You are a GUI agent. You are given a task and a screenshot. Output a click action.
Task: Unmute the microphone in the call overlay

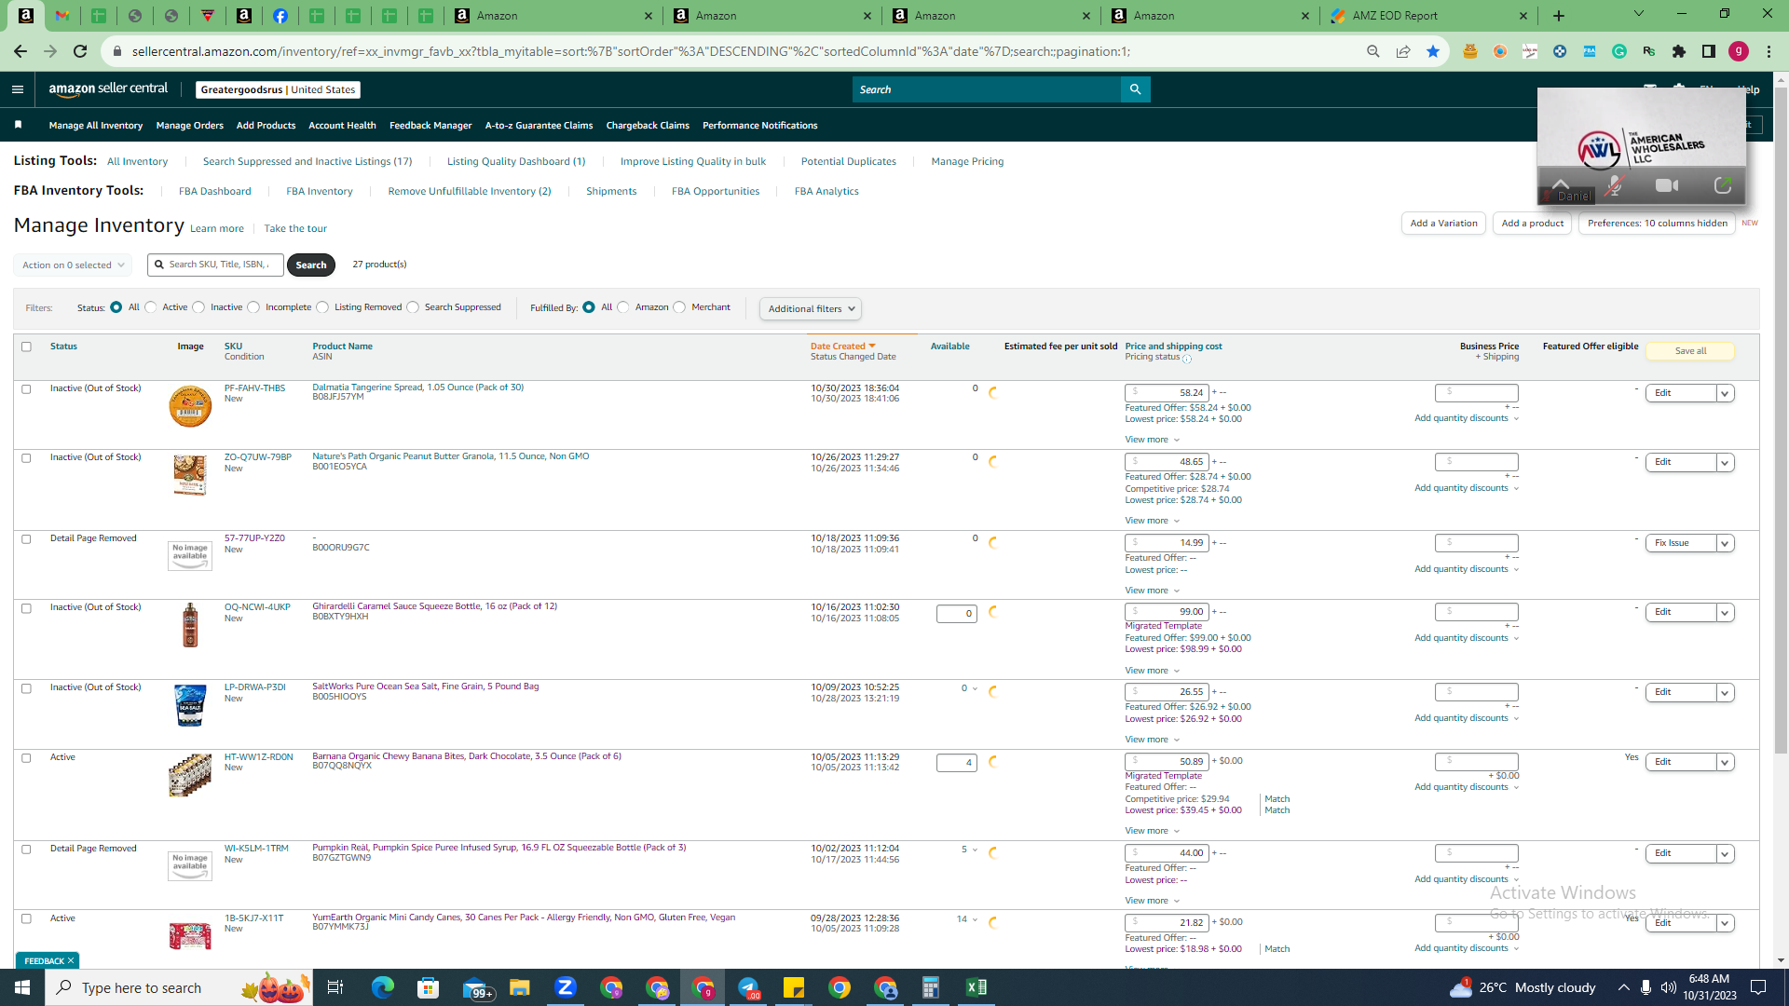point(1614,186)
